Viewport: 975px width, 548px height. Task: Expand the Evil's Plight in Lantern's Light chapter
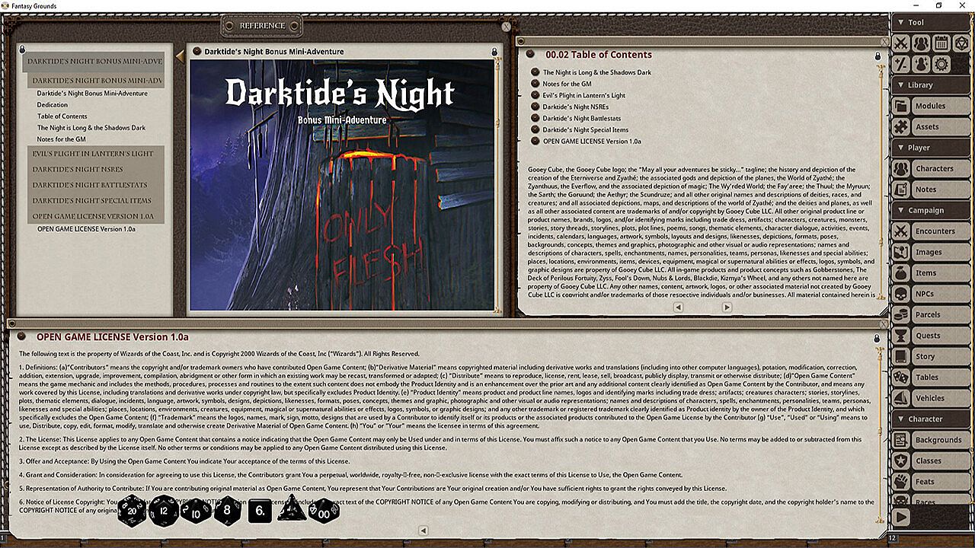coord(96,154)
